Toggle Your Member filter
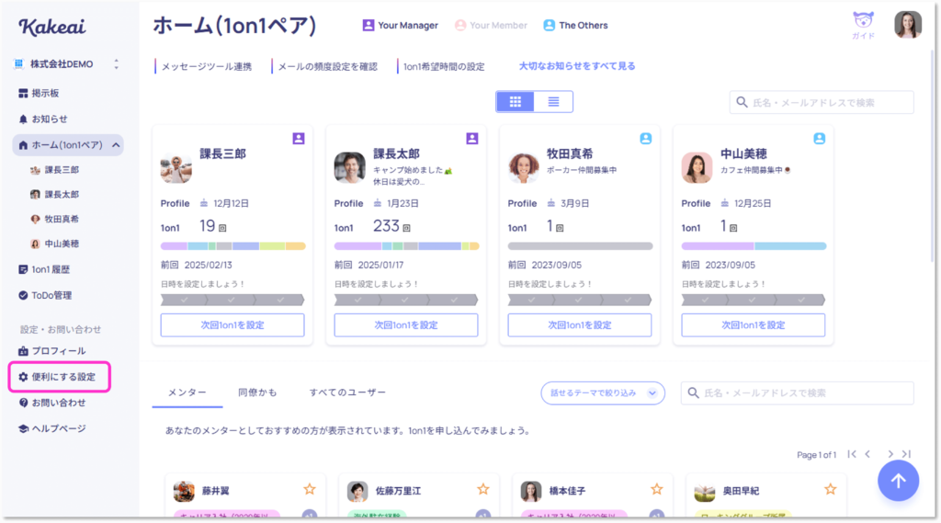Screen dimensions: 941x523 click(x=491, y=25)
